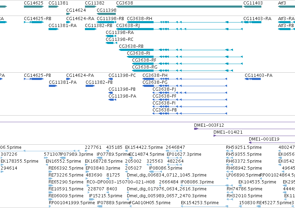
Task: Click transcript CG11398-RA
Action: (x=120, y=33)
